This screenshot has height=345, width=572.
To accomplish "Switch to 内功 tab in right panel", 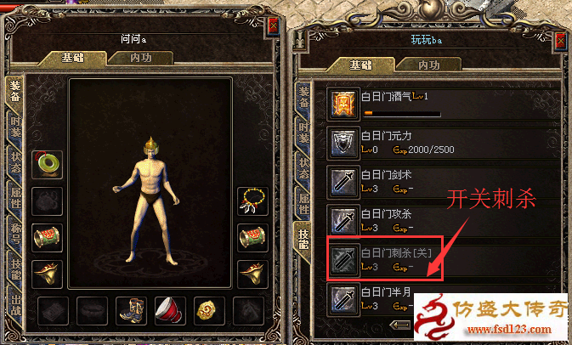I will point(428,65).
